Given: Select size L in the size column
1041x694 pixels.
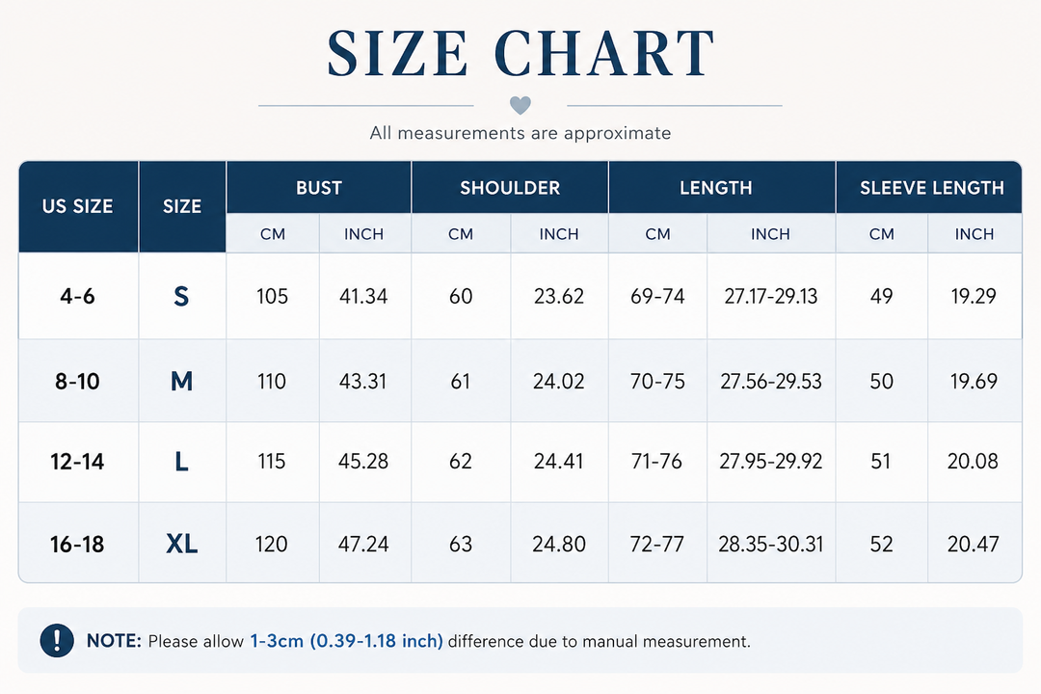Looking at the screenshot, I should 181,461.
